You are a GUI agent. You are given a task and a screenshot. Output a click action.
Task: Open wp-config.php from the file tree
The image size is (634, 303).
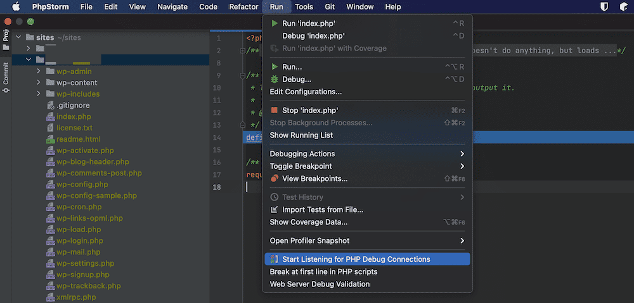(x=82, y=184)
